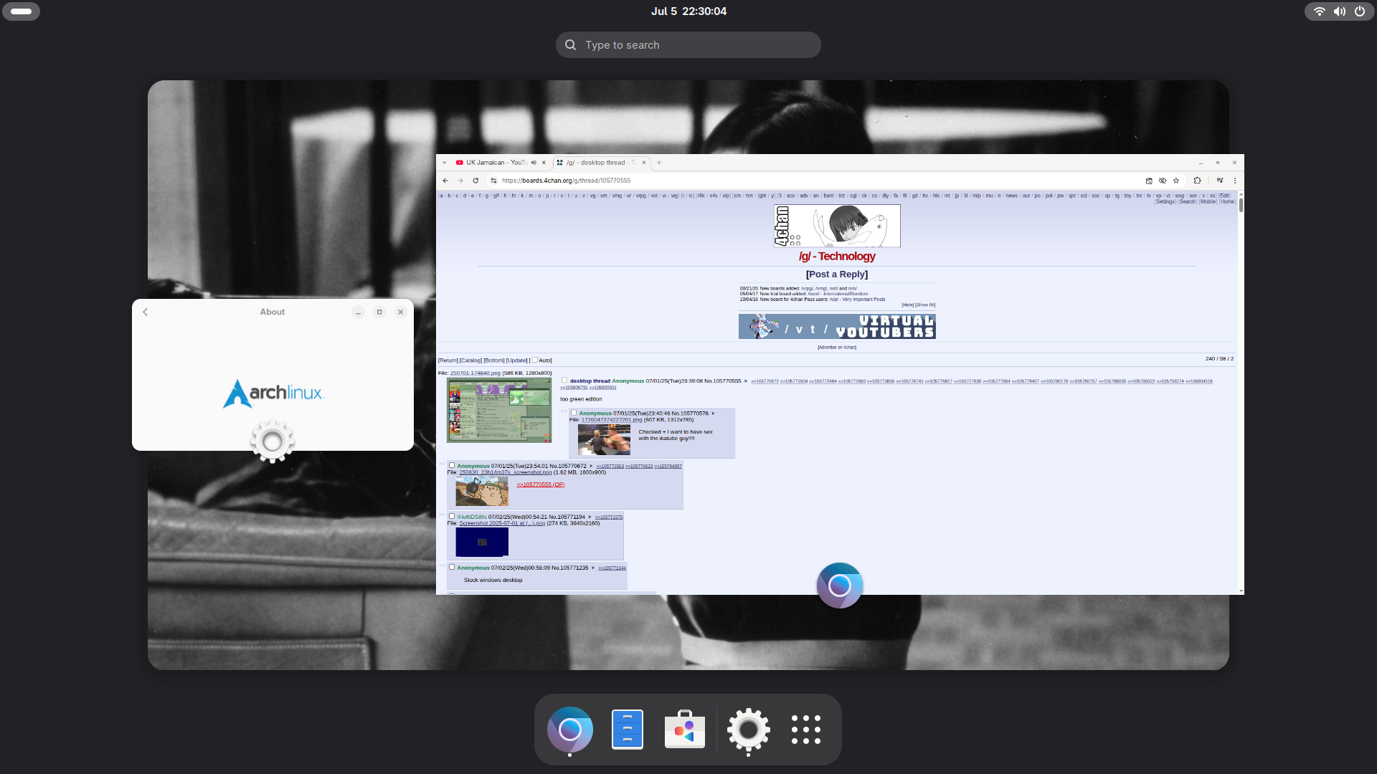Image resolution: width=1377 pixels, height=774 pixels.
Task: Click the browser address bar URL
Action: click(x=567, y=181)
